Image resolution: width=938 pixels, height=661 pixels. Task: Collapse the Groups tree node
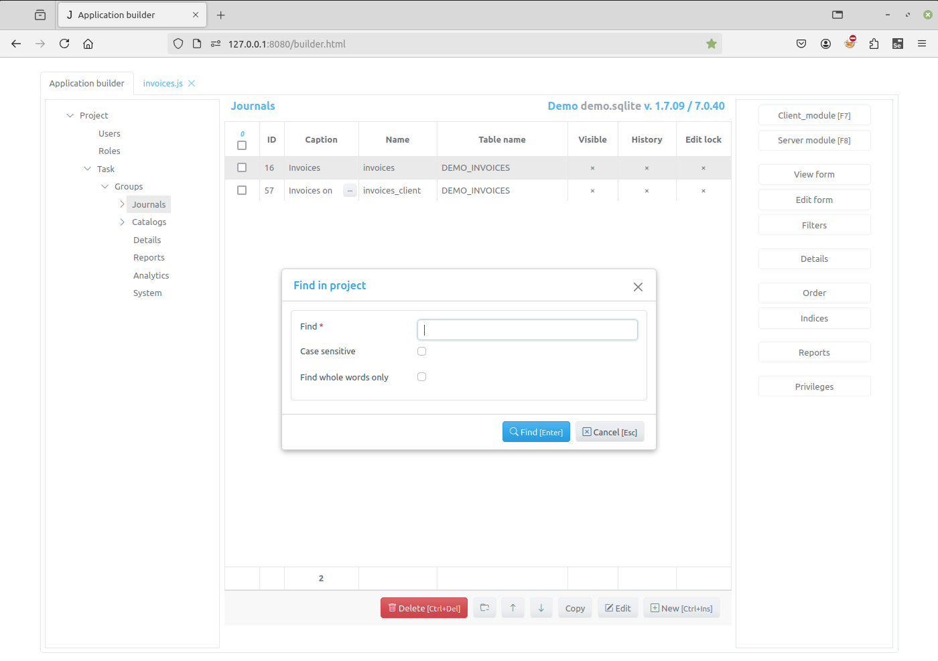105,186
